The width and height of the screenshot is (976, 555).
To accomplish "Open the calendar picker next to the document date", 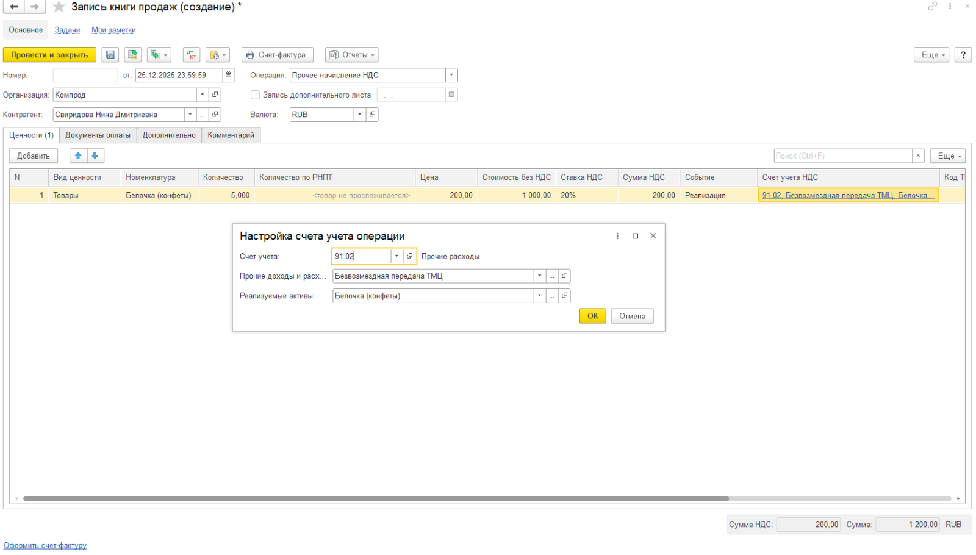I will 229,75.
